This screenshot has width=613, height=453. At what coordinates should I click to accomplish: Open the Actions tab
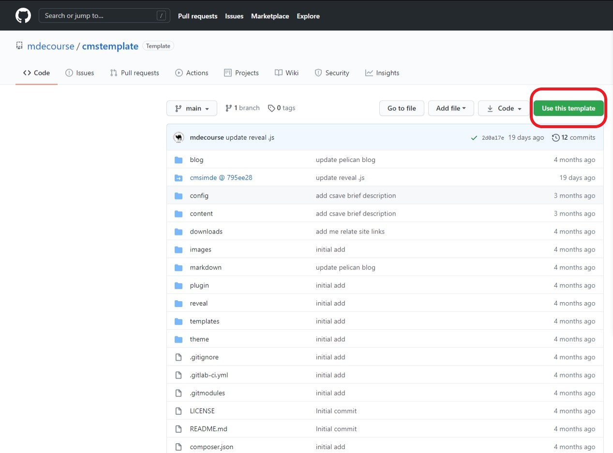click(x=192, y=73)
